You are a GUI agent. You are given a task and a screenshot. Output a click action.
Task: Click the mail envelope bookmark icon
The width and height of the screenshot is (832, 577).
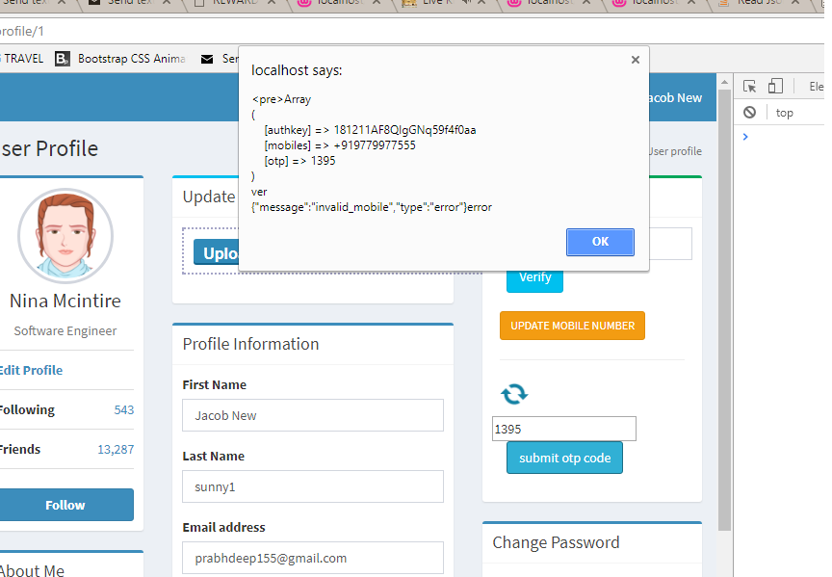(x=207, y=59)
